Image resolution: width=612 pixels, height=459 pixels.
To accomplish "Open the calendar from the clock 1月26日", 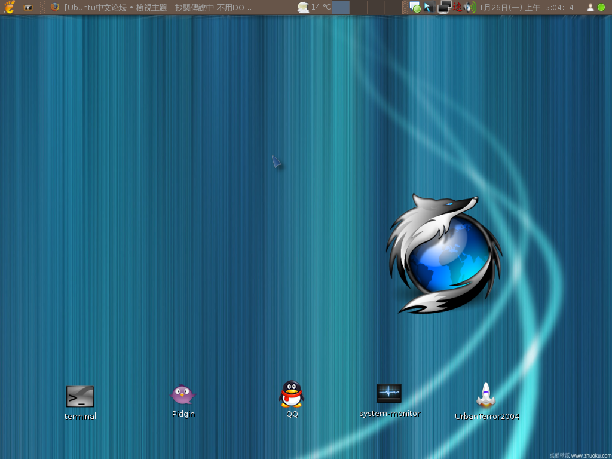I will point(526,7).
